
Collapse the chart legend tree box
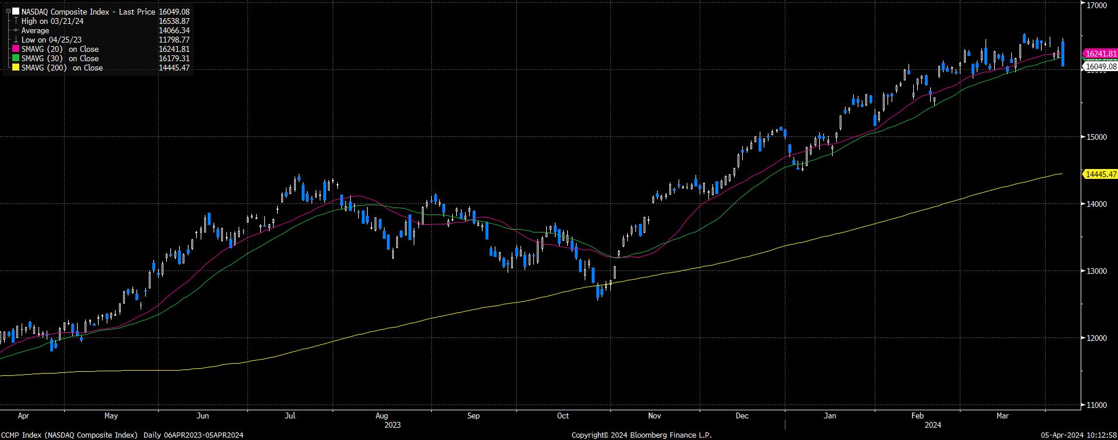[x=8, y=11]
